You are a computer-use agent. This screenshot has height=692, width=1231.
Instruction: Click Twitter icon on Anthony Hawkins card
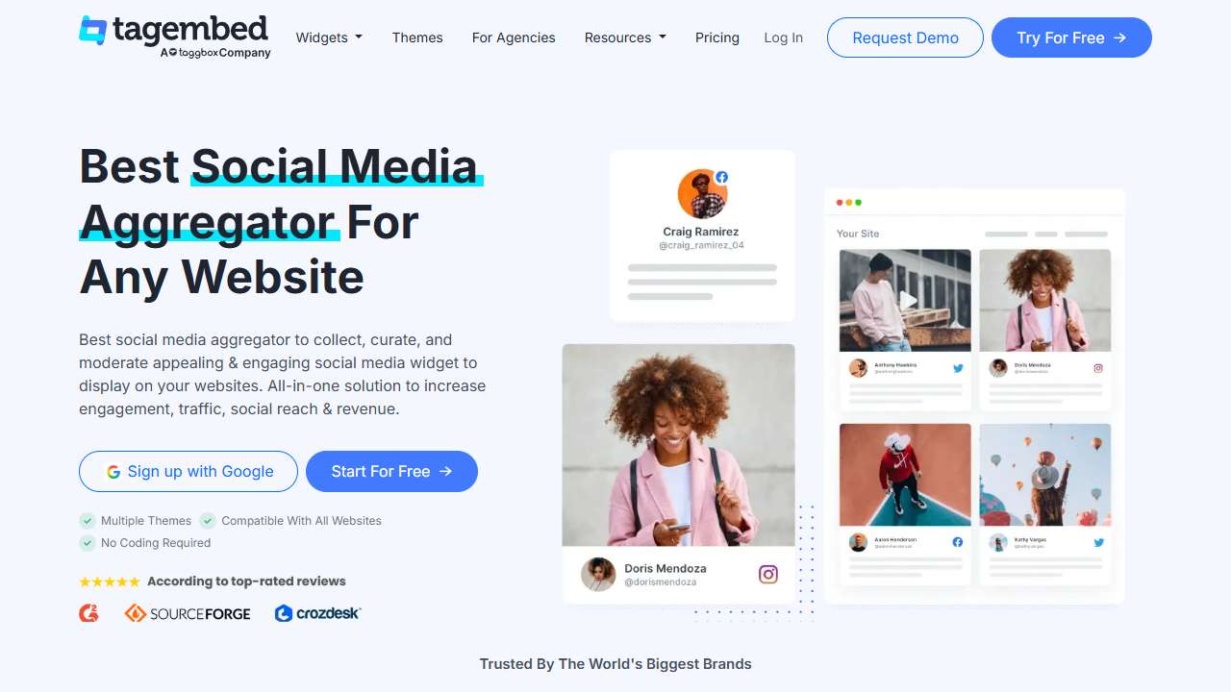[958, 368]
